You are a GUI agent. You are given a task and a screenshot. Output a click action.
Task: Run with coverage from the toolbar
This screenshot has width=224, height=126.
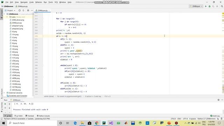tap(213, 6)
